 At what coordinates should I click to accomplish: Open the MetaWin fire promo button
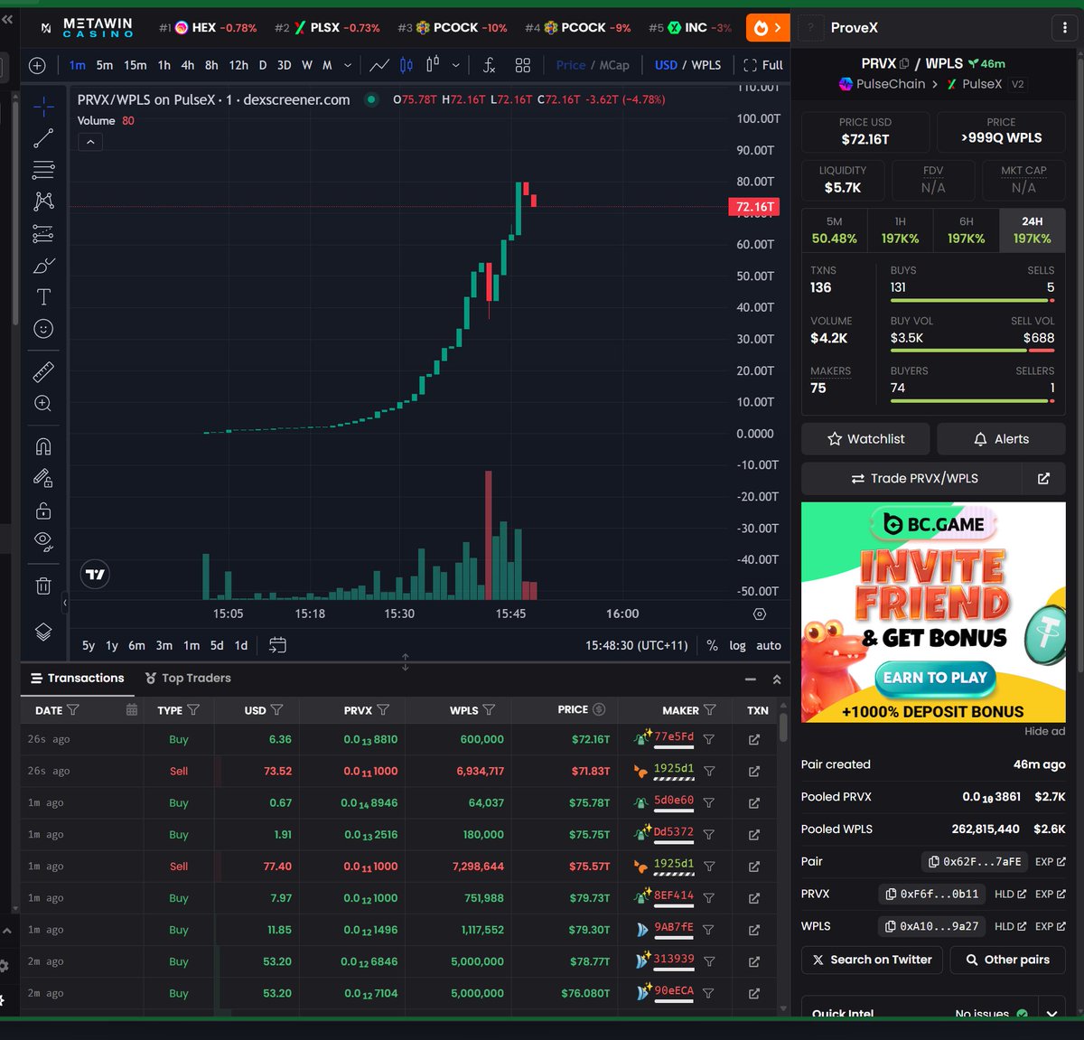(767, 28)
